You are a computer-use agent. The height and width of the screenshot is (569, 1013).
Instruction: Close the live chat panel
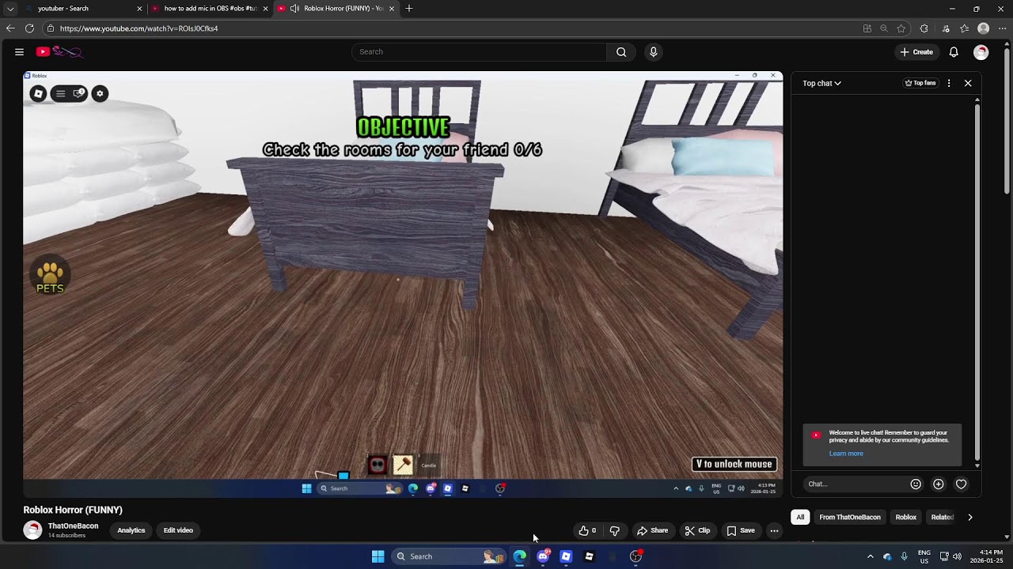tap(968, 83)
